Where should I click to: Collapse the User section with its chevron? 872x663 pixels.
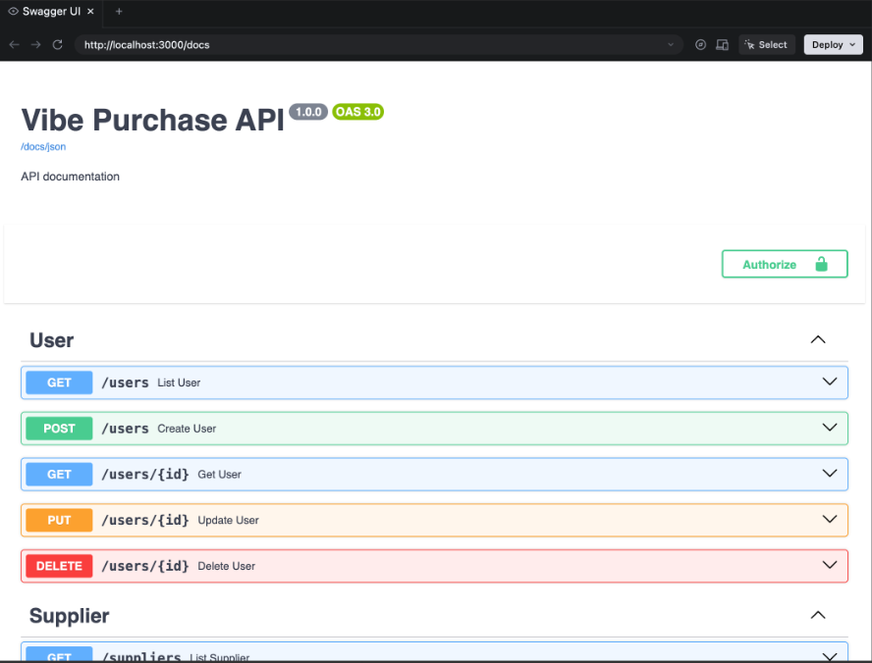818,339
